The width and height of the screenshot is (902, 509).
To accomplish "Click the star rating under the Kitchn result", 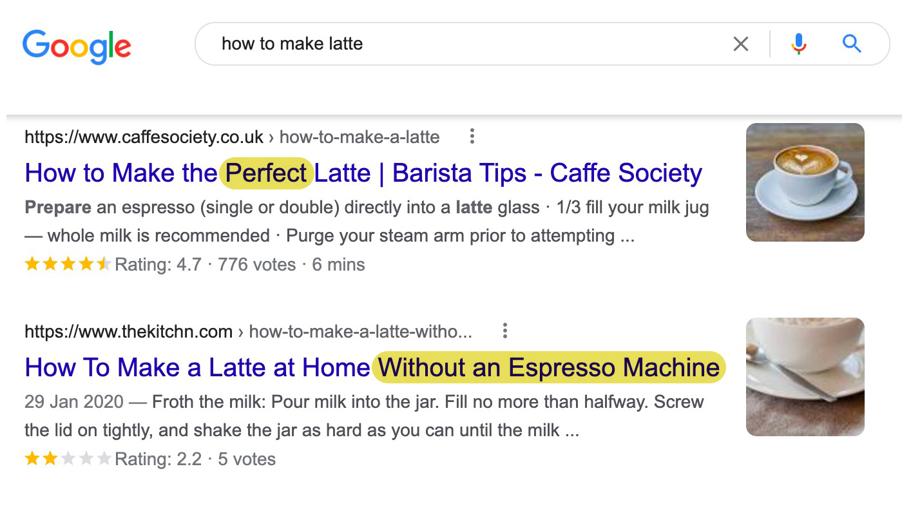I will pos(68,459).
